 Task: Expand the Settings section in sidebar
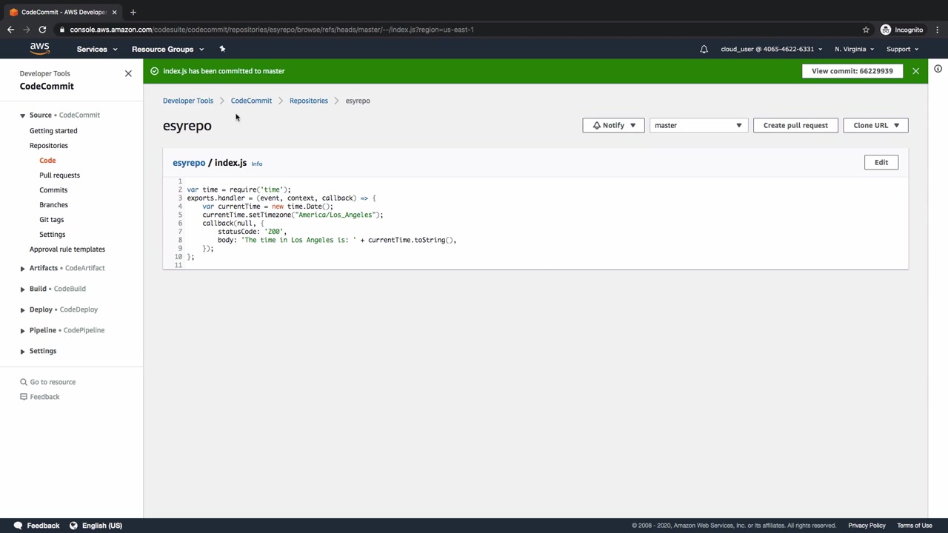tap(22, 351)
